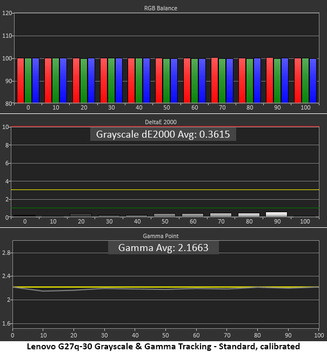Screen dimensions: 327x352
Task: Click the 2.8 label on Gamma axis
Action: [6, 253]
